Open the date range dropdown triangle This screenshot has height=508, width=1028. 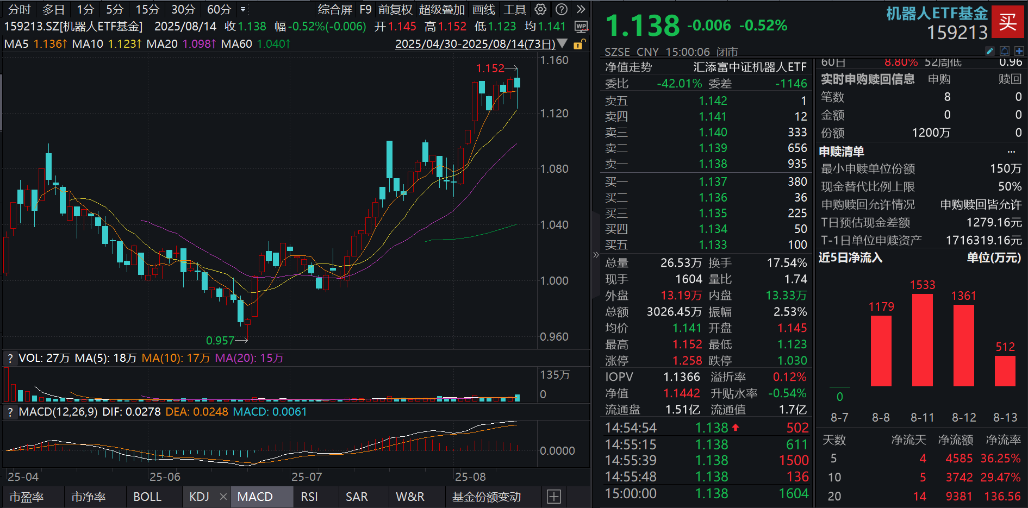pyautogui.click(x=563, y=43)
